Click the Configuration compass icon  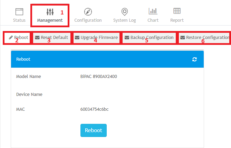point(88,11)
